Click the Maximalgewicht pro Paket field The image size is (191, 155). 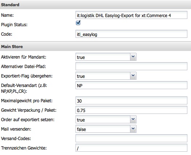click(x=131, y=100)
